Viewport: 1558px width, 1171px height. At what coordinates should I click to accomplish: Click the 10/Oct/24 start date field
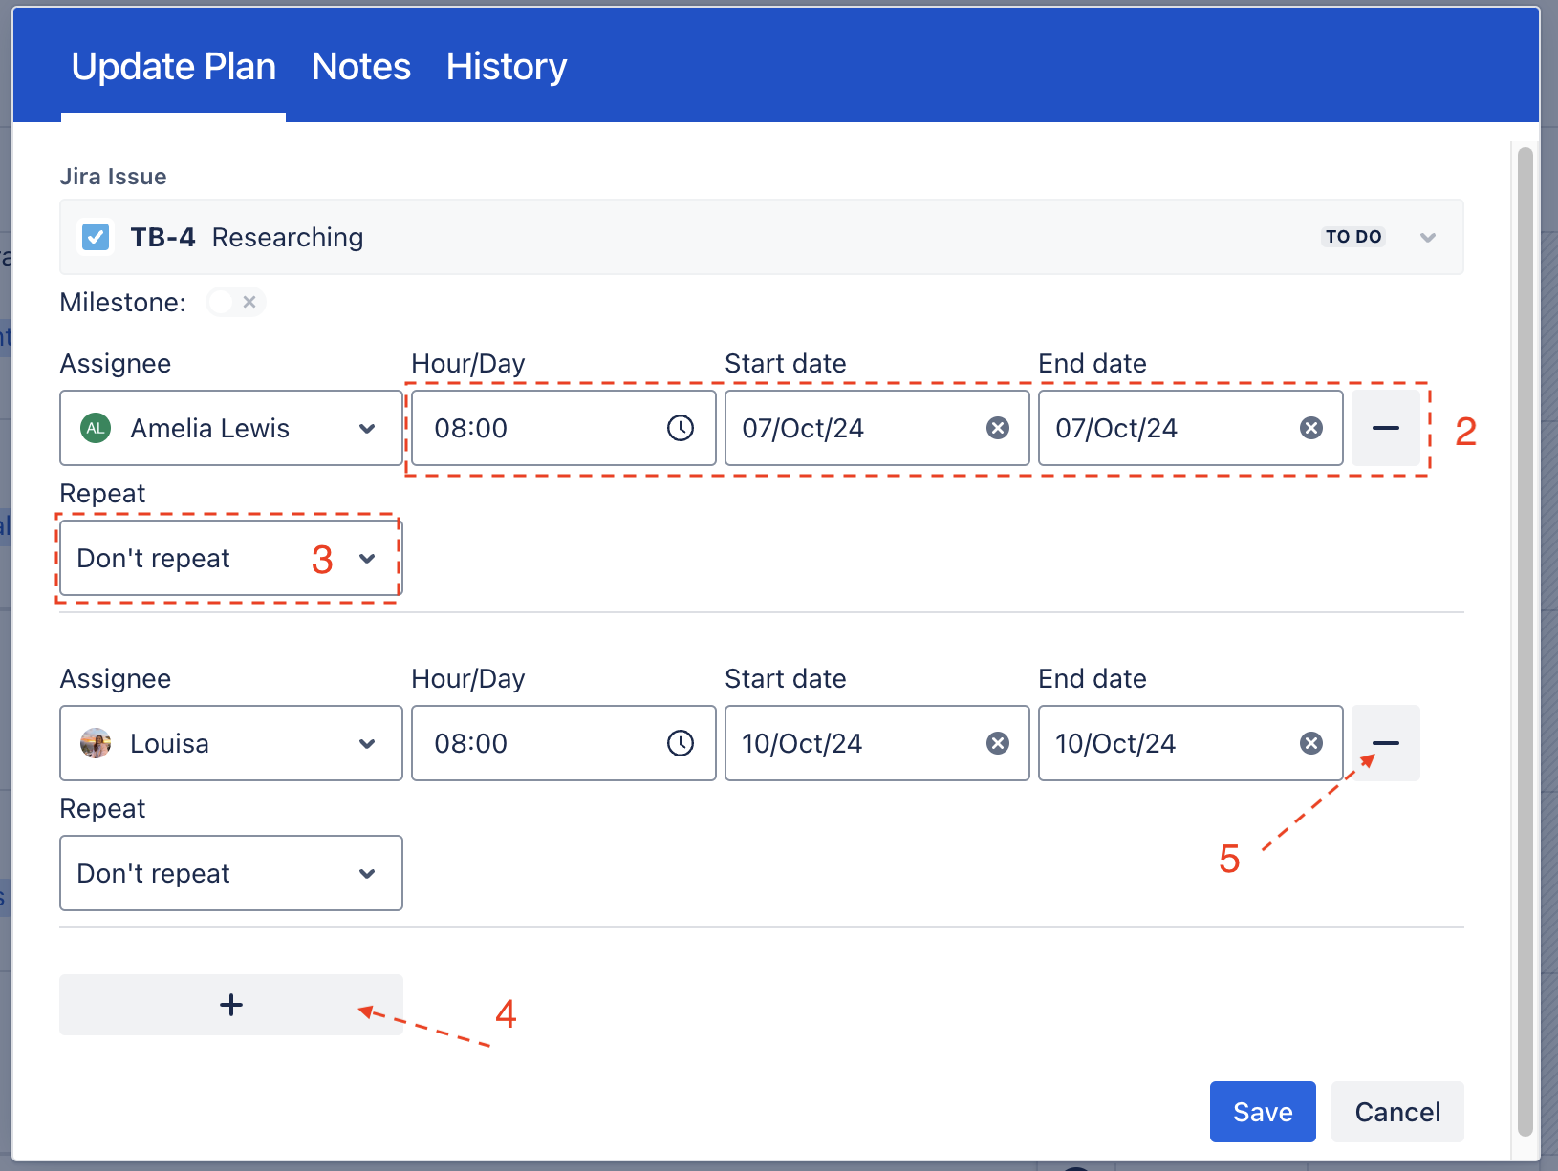(877, 743)
